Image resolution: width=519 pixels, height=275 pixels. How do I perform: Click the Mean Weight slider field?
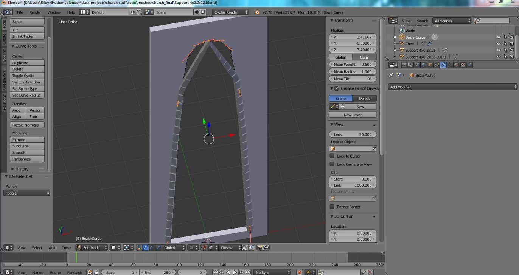353,65
